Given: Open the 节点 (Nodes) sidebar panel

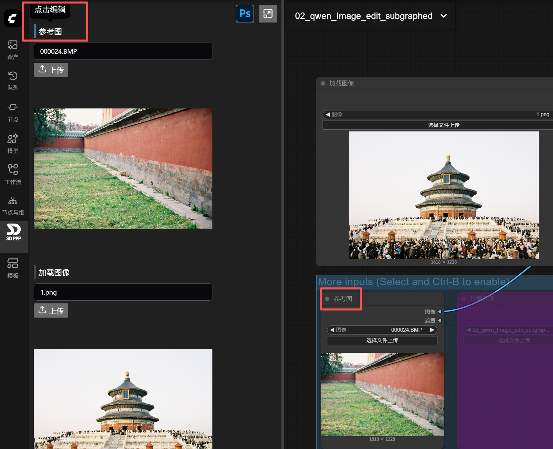Looking at the screenshot, I should (x=13, y=113).
